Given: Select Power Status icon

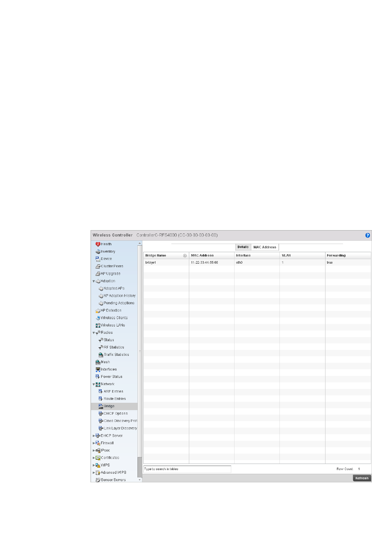Looking at the screenshot, I should point(98,377).
